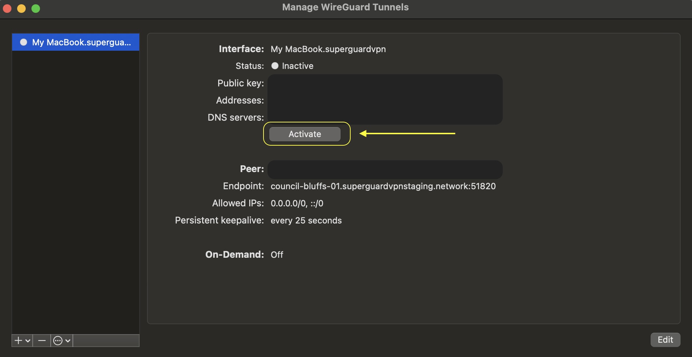Click the redacted Peer key field

[385, 170]
